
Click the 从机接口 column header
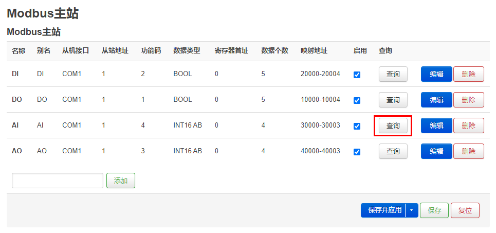pos(76,50)
